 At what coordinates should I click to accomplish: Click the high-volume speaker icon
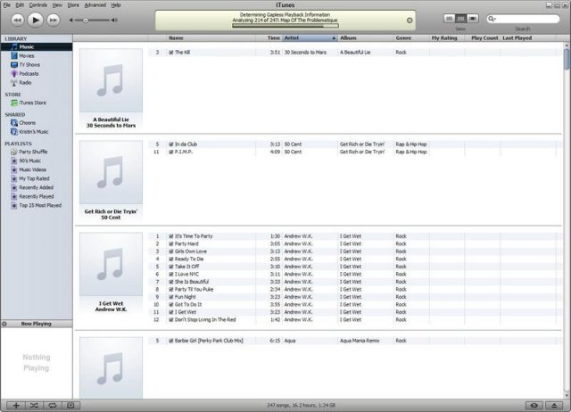coord(114,21)
